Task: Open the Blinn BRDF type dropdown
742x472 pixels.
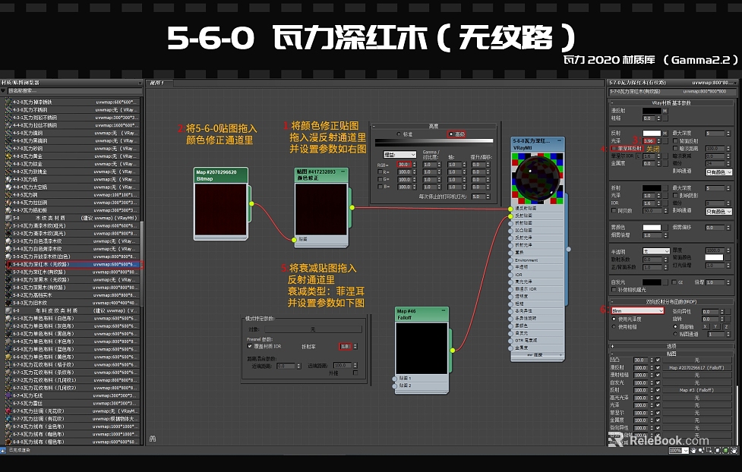Action: (x=637, y=310)
